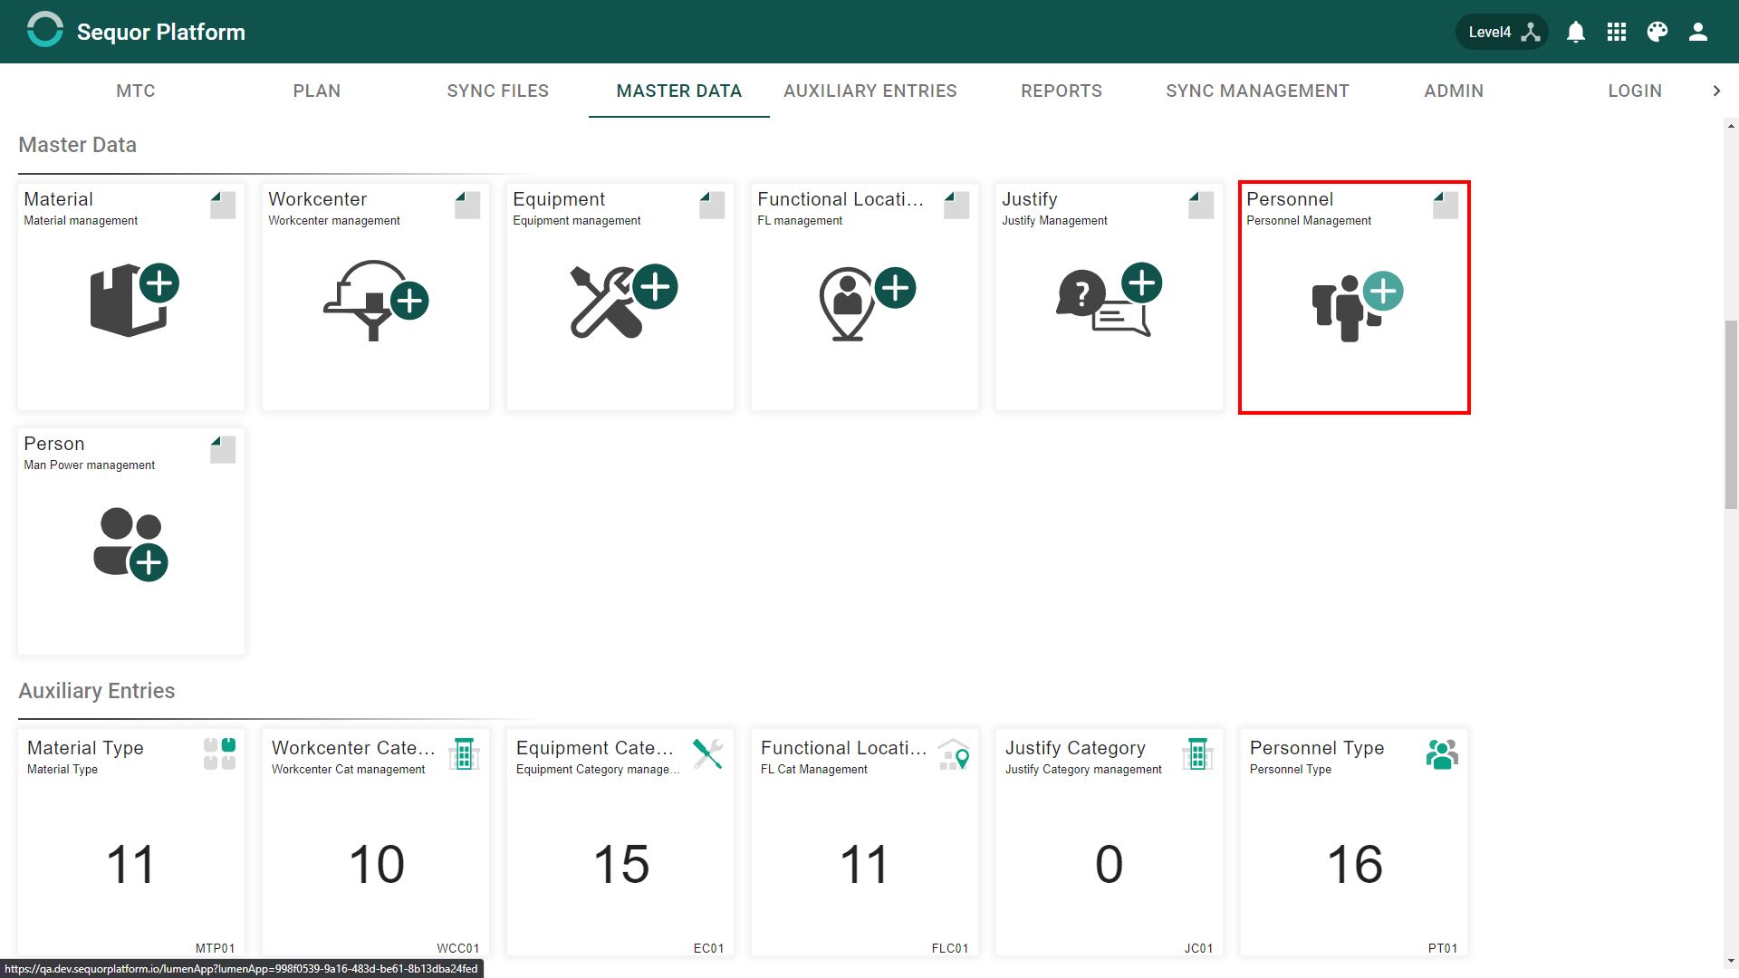The image size is (1739, 978).
Task: Open the AUXILIARY ENTRIES tab
Action: click(870, 91)
